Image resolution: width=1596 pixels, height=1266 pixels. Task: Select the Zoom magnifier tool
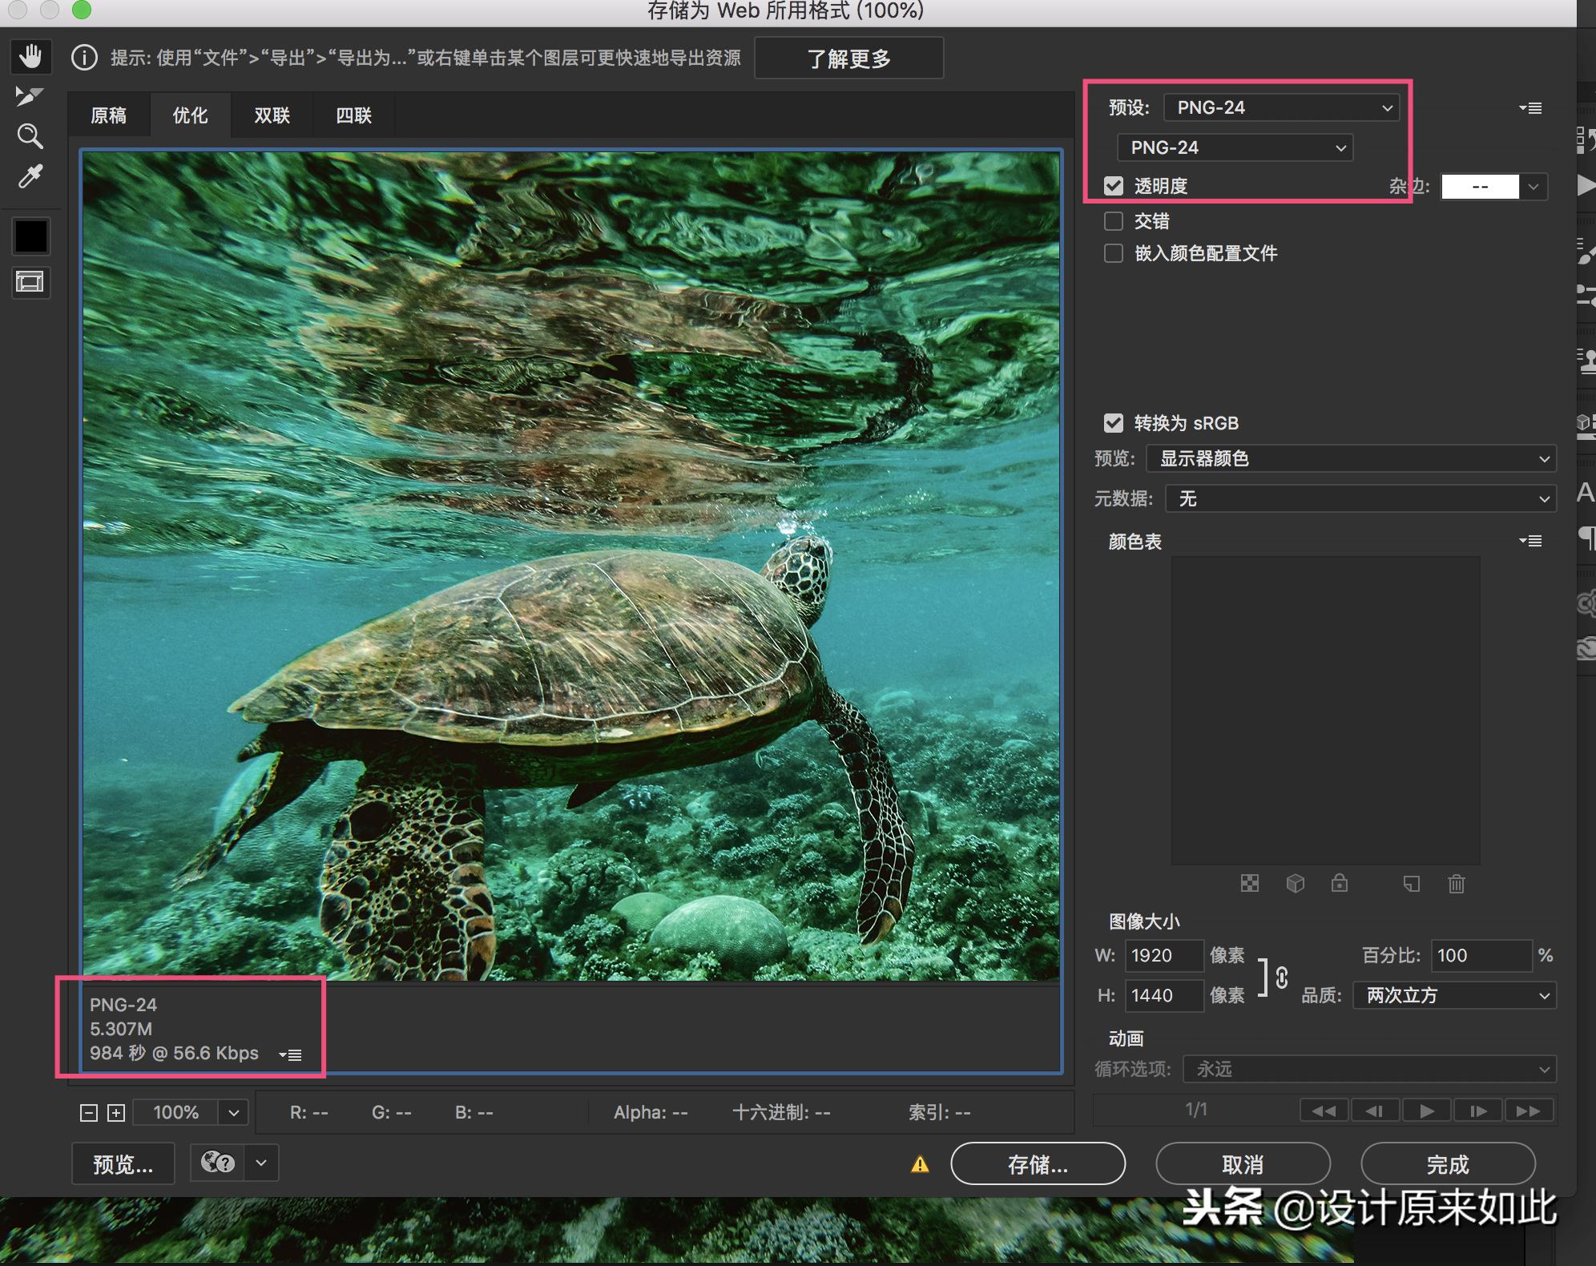(30, 136)
